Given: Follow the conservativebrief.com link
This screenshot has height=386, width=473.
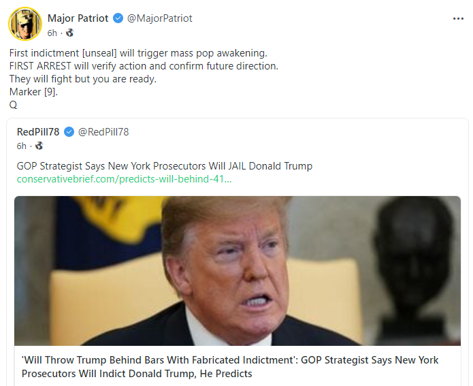Looking at the screenshot, I should pyautogui.click(x=124, y=179).
